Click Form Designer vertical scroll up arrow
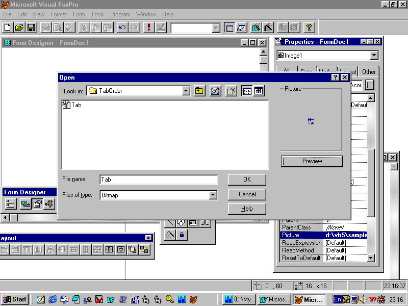This screenshot has height=306, width=408. coord(263,52)
